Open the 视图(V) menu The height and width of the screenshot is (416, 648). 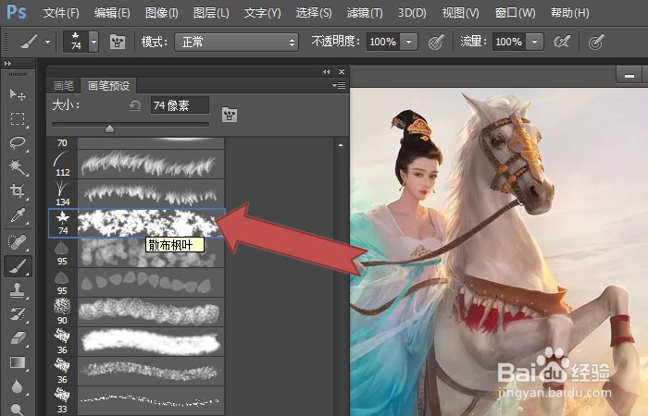[x=461, y=13]
